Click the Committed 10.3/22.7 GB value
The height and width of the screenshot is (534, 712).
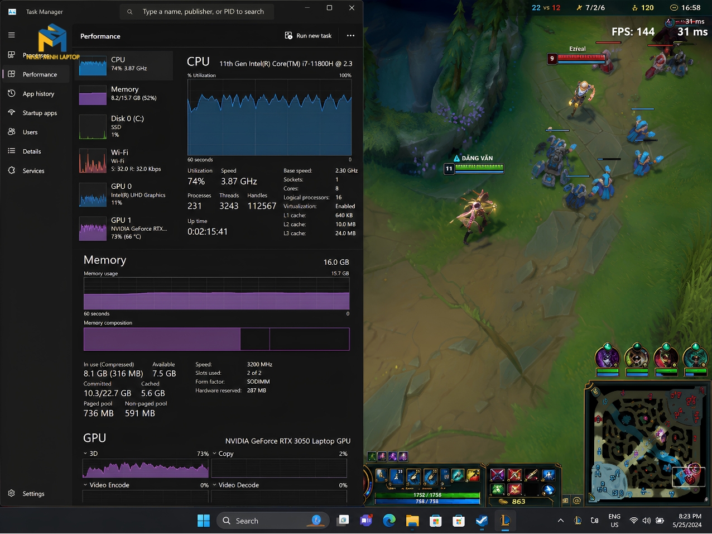pos(108,393)
